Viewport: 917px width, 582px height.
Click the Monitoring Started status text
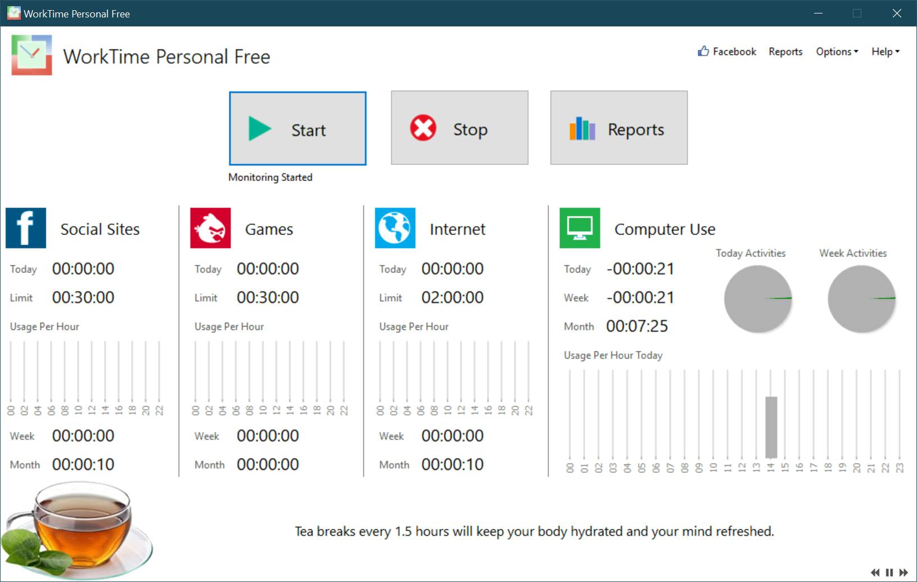click(270, 177)
